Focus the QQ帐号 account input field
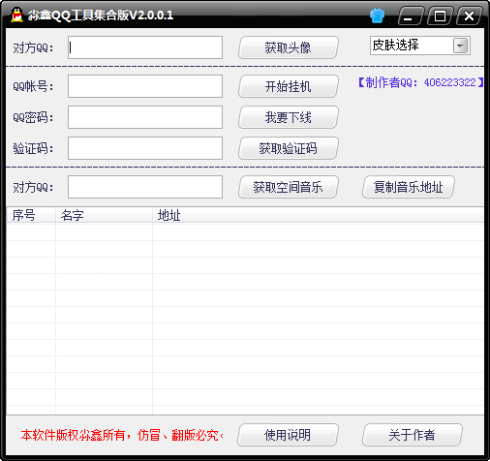490x461 pixels. (145, 86)
